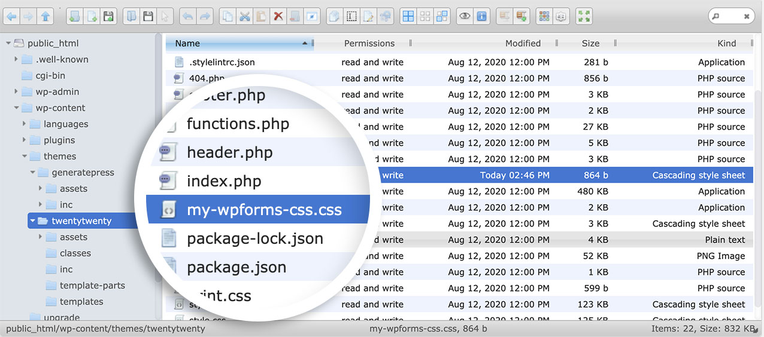Image resolution: width=764 pixels, height=337 pixels.
Task: Download the selected file with floppy icon
Action: (x=148, y=16)
